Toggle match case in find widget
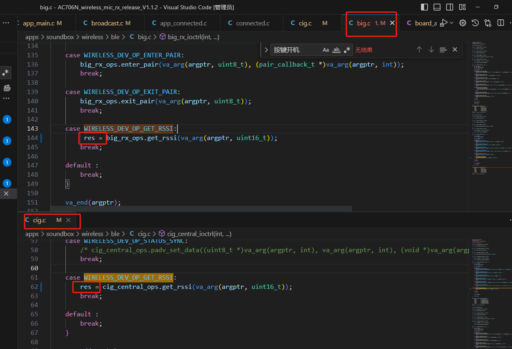This screenshot has width=512, height=349. click(326, 50)
